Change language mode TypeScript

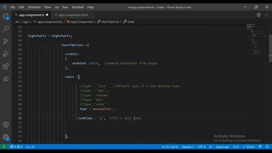(222, 147)
